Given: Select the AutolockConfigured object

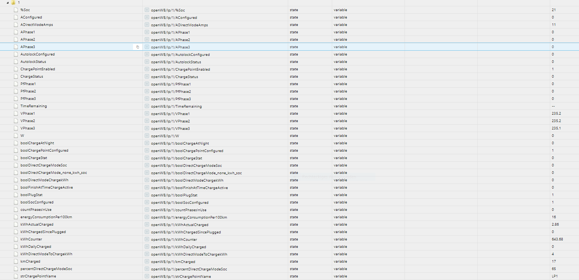Looking at the screenshot, I should (38, 54).
